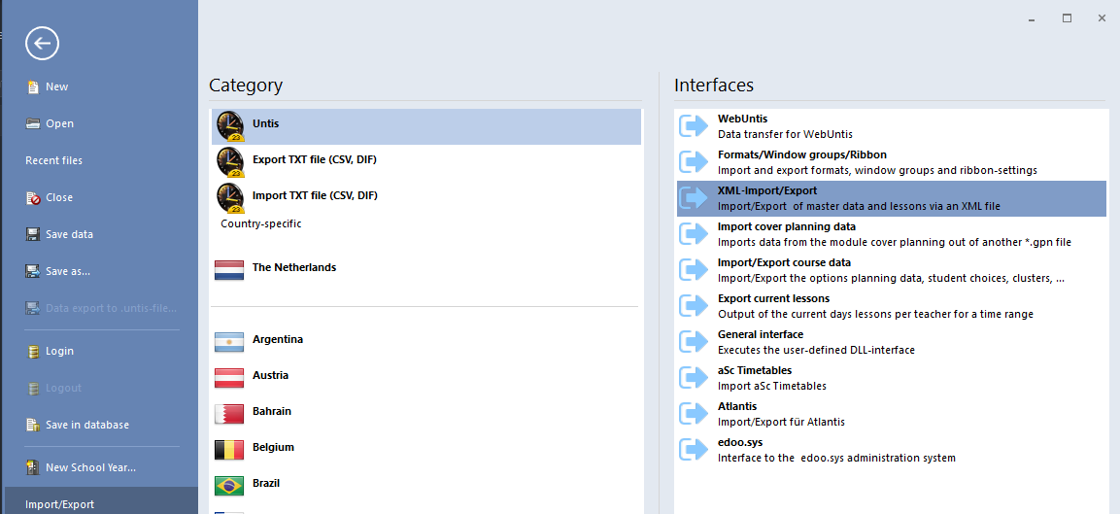Image resolution: width=1120 pixels, height=514 pixels.
Task: Pick Austria from country list
Action: coord(271,375)
